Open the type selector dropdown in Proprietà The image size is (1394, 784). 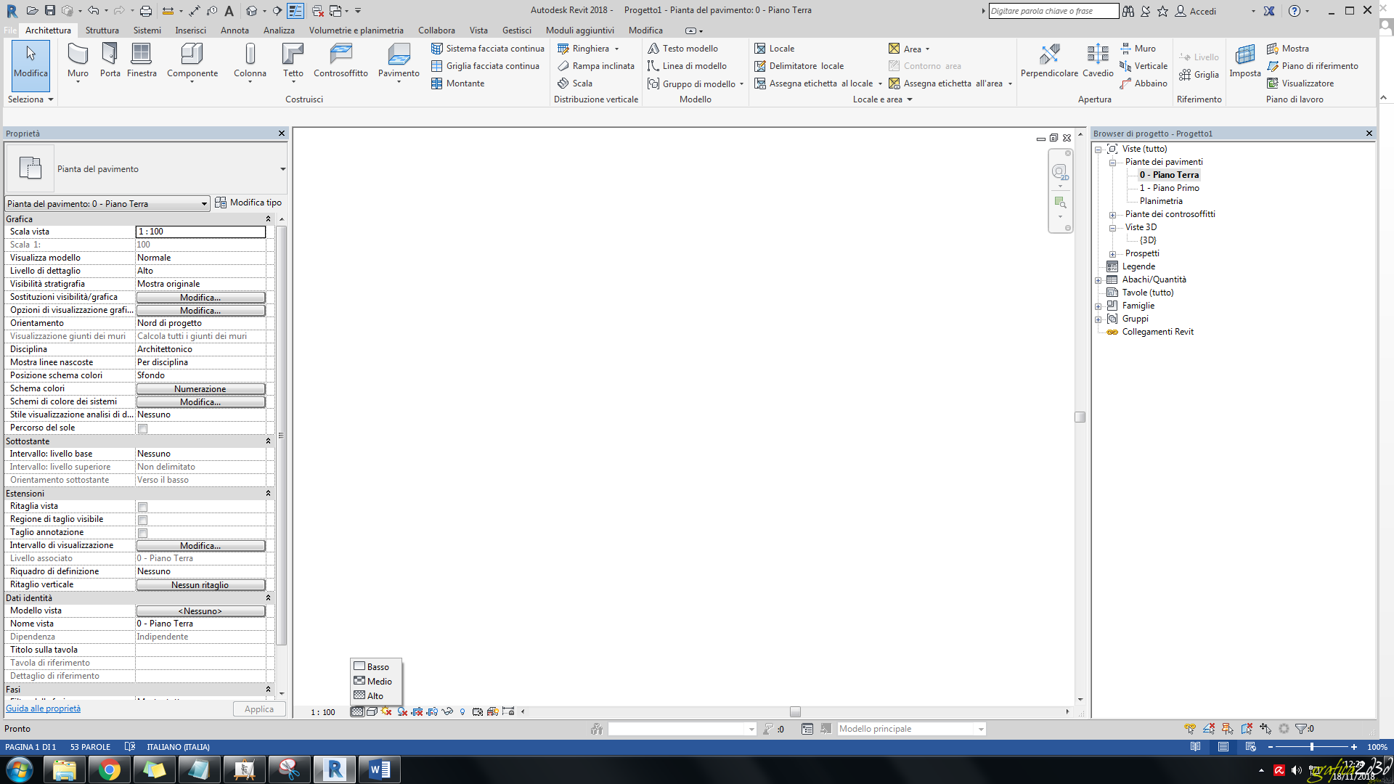pyautogui.click(x=282, y=168)
